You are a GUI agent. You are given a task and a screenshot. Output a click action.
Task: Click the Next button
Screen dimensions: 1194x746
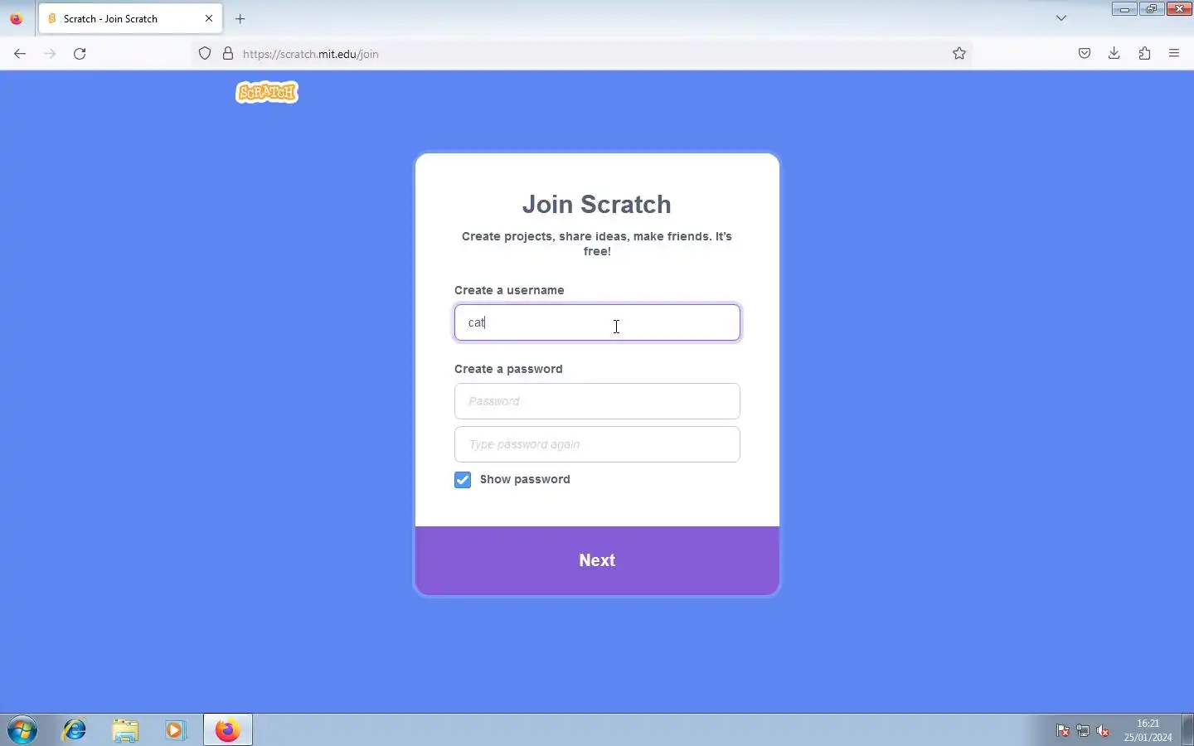pyautogui.click(x=597, y=560)
